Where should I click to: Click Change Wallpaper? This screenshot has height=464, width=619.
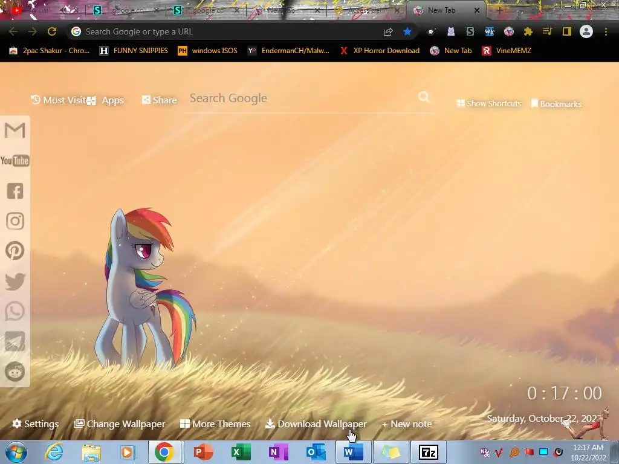(119, 424)
